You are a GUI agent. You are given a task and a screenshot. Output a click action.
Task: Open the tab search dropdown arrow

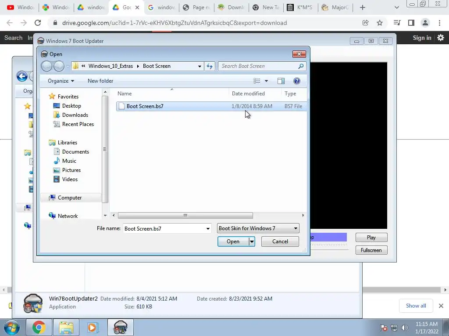(x=396, y=7)
